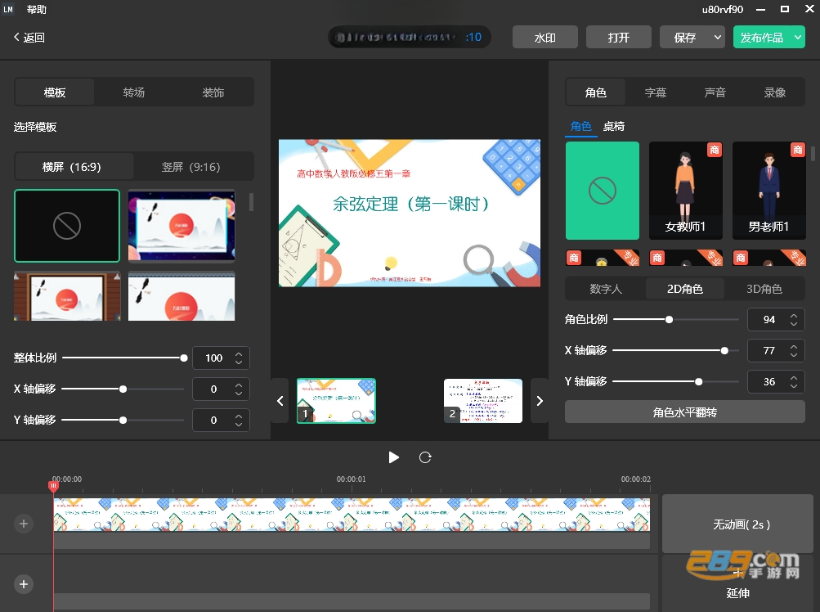Click the template list scrollbar

click(252, 202)
